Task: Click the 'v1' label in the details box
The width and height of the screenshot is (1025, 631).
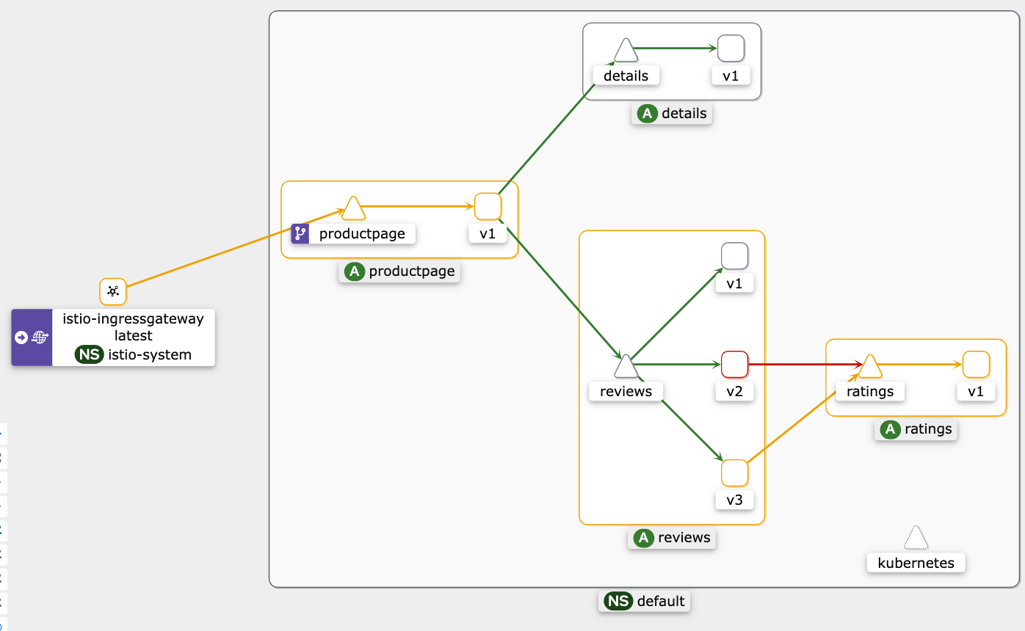Action: tap(731, 76)
